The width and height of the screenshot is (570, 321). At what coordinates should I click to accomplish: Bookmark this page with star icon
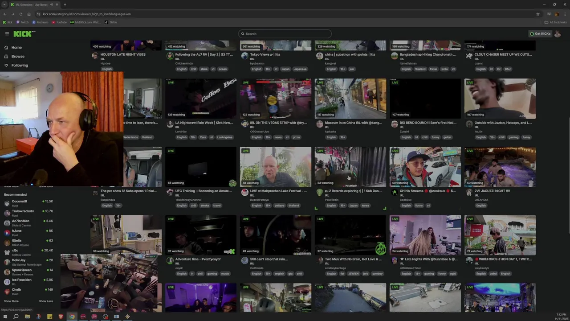click(x=538, y=14)
